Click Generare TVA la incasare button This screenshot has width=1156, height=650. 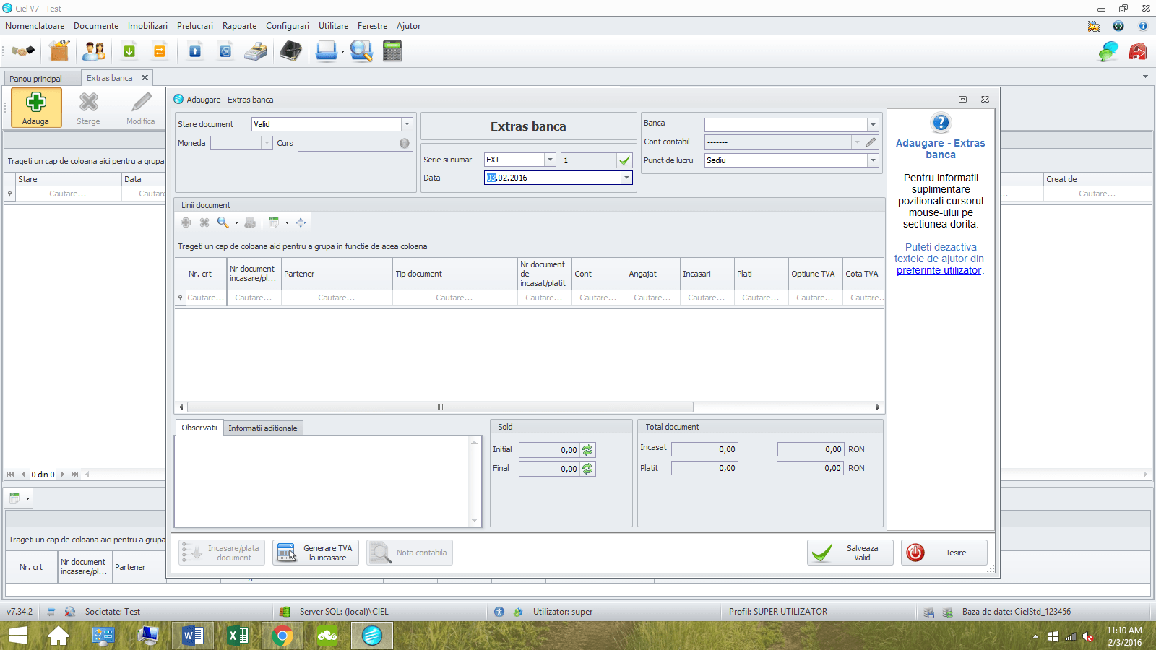click(316, 552)
